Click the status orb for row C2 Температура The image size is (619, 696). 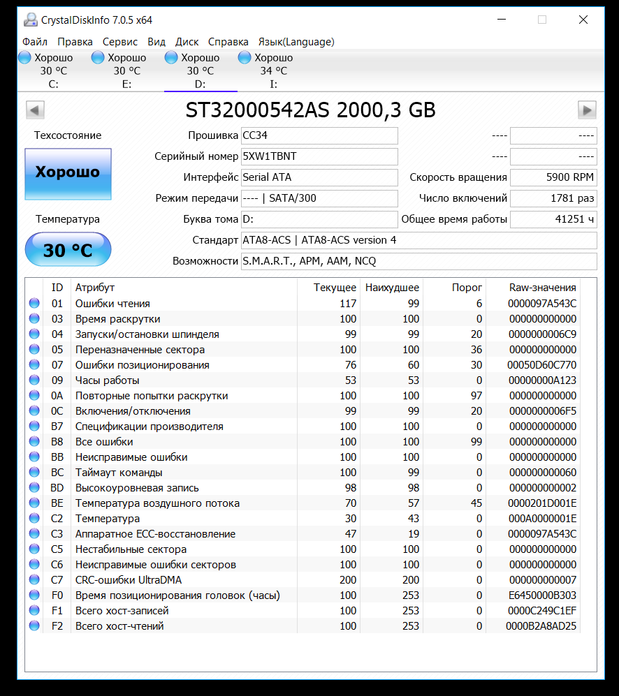pyautogui.click(x=34, y=518)
